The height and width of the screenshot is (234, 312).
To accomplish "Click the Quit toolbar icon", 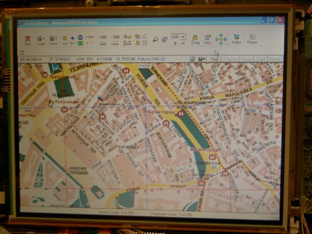I will pyautogui.click(x=27, y=39).
